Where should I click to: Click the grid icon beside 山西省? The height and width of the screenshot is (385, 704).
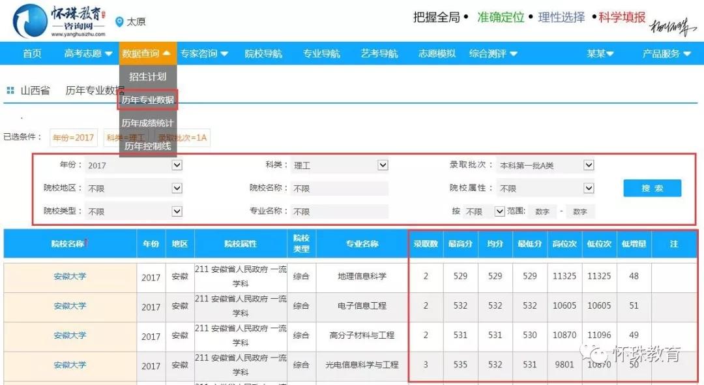click(x=10, y=91)
